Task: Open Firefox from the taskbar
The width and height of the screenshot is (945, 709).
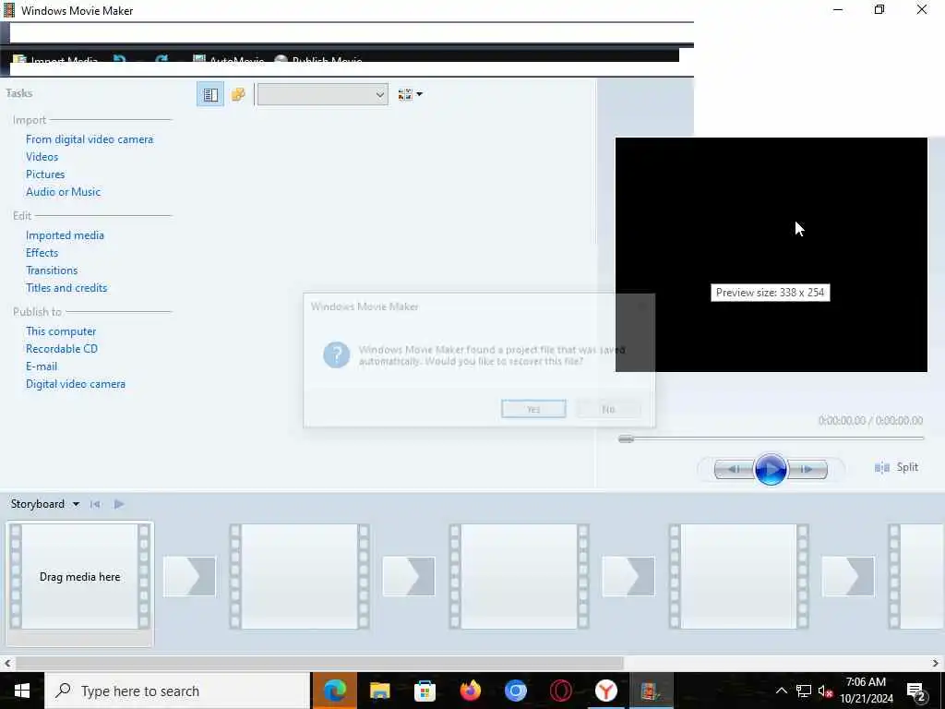Action: click(470, 691)
